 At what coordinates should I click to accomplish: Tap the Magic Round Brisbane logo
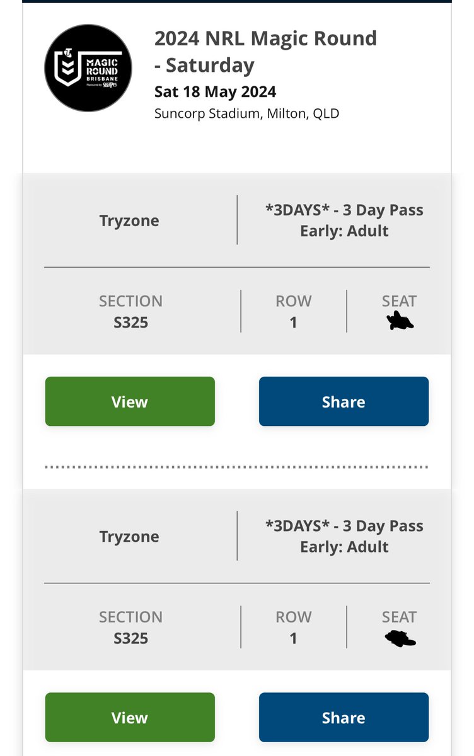coord(88,68)
